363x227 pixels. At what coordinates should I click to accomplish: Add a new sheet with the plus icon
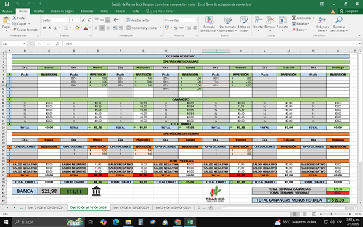(x=211, y=208)
